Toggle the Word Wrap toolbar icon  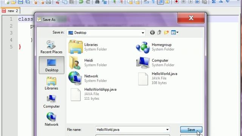(146, 2)
